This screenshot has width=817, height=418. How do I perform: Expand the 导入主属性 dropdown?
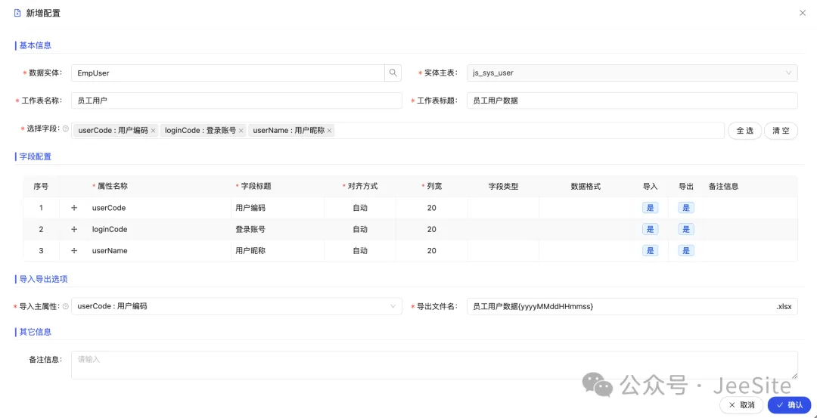click(x=236, y=306)
